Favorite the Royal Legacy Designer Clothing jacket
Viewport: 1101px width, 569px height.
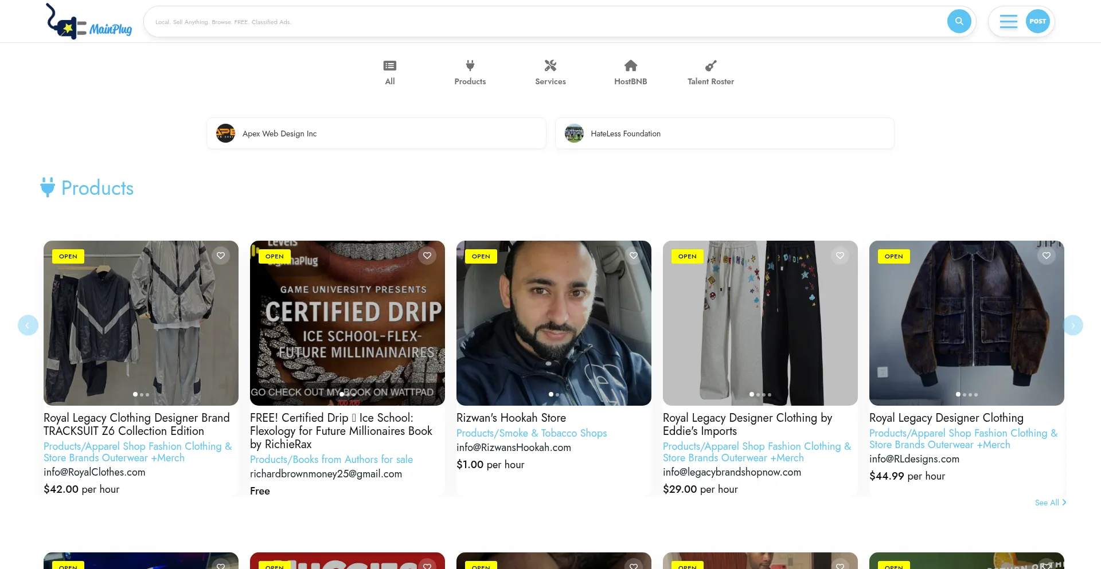point(1047,256)
